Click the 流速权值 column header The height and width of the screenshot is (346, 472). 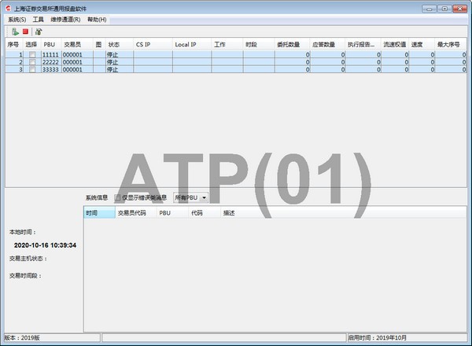[395, 45]
